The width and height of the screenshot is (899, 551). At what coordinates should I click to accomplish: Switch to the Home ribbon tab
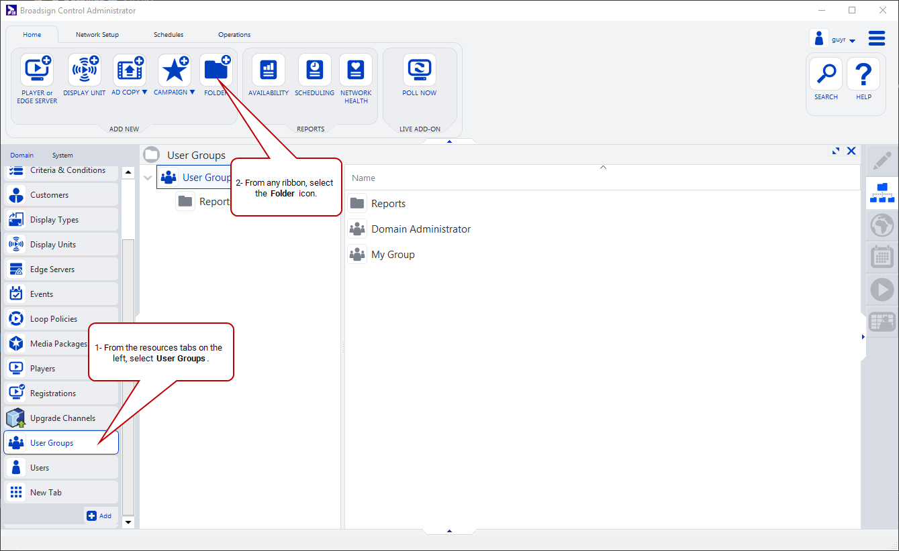[32, 35]
